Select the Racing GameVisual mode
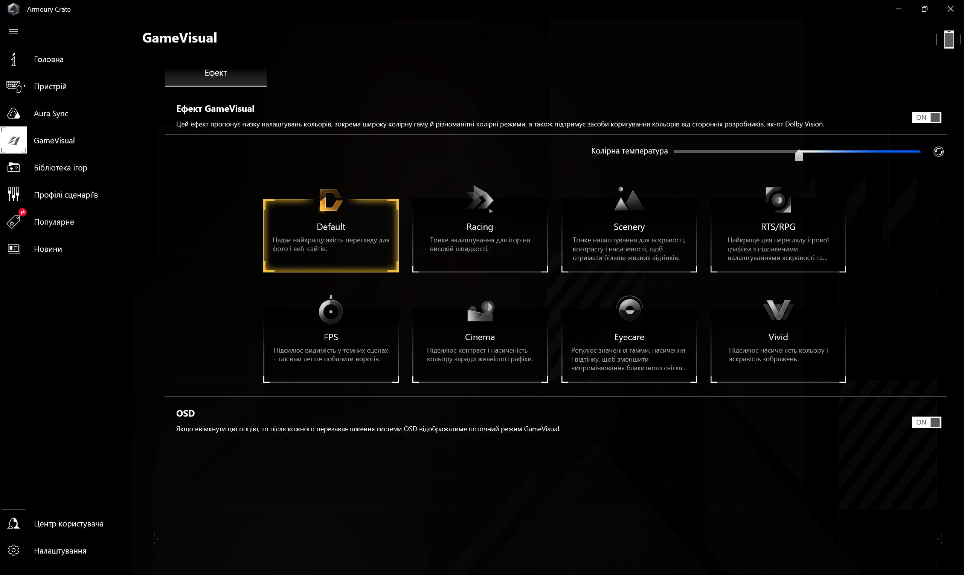 pos(479,226)
